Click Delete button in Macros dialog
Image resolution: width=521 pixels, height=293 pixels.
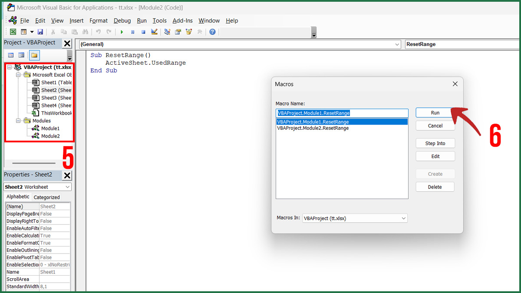(435, 187)
